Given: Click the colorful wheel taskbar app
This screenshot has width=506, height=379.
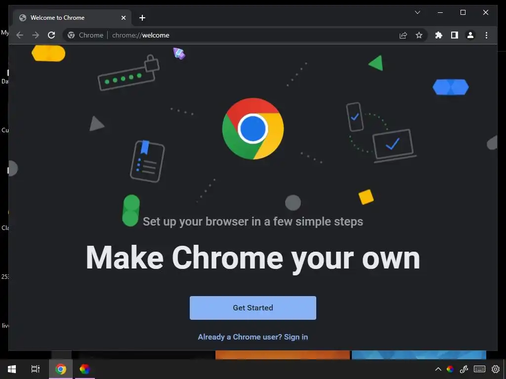Looking at the screenshot, I should pos(85,369).
